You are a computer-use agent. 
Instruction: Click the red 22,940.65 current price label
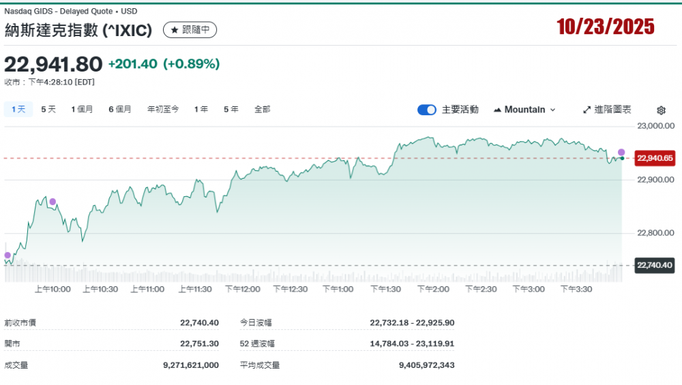coord(655,158)
